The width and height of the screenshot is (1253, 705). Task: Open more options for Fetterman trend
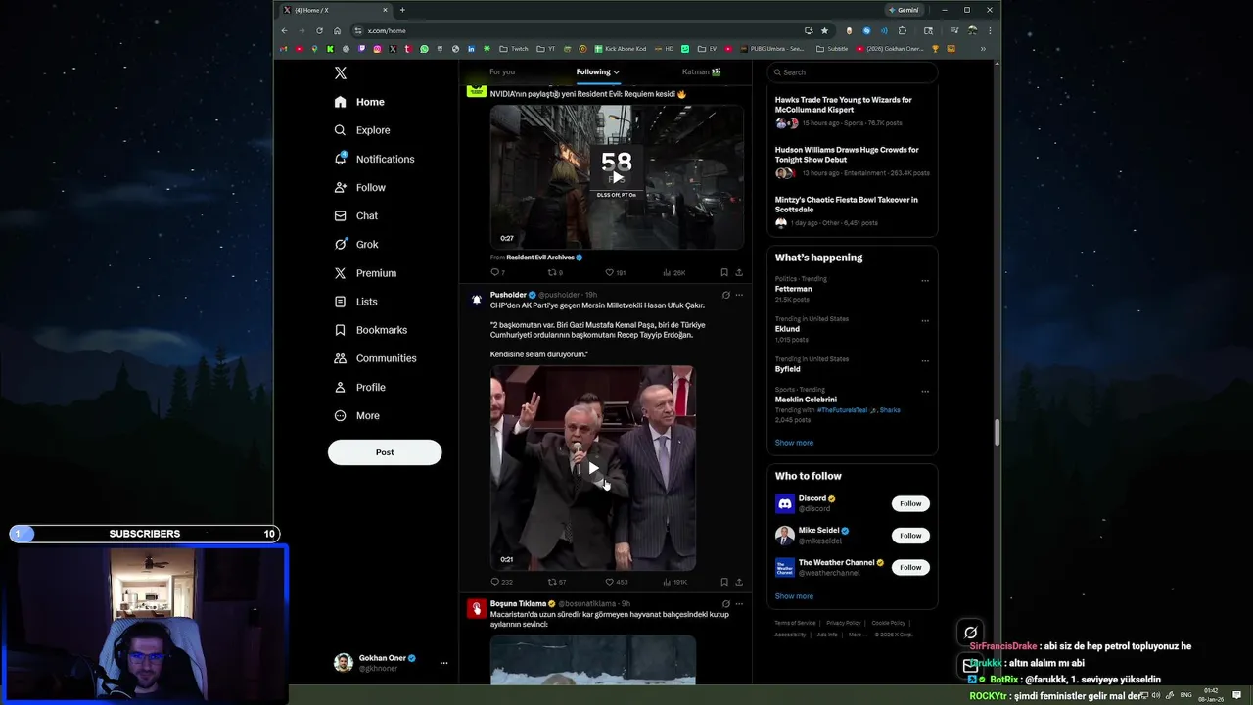pos(925,281)
